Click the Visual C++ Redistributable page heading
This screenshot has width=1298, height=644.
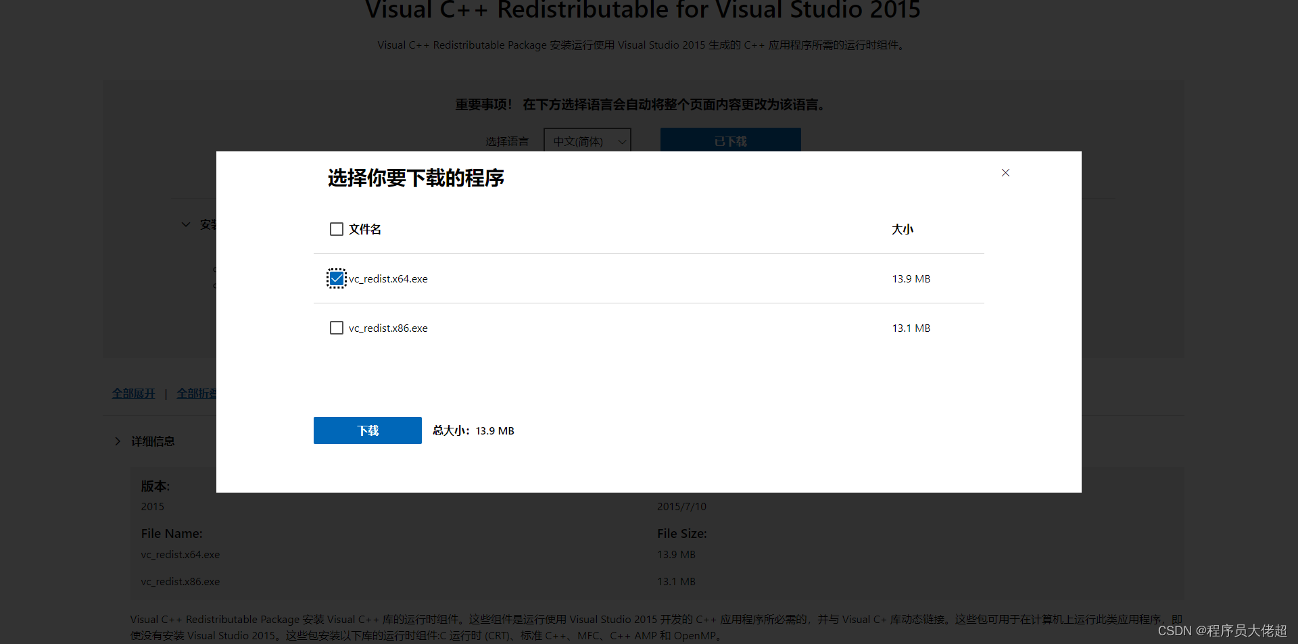(x=643, y=10)
